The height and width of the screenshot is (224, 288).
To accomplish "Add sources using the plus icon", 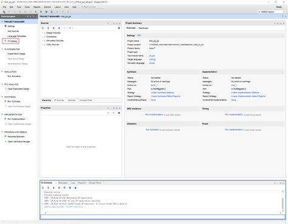I will [x=59, y=28].
